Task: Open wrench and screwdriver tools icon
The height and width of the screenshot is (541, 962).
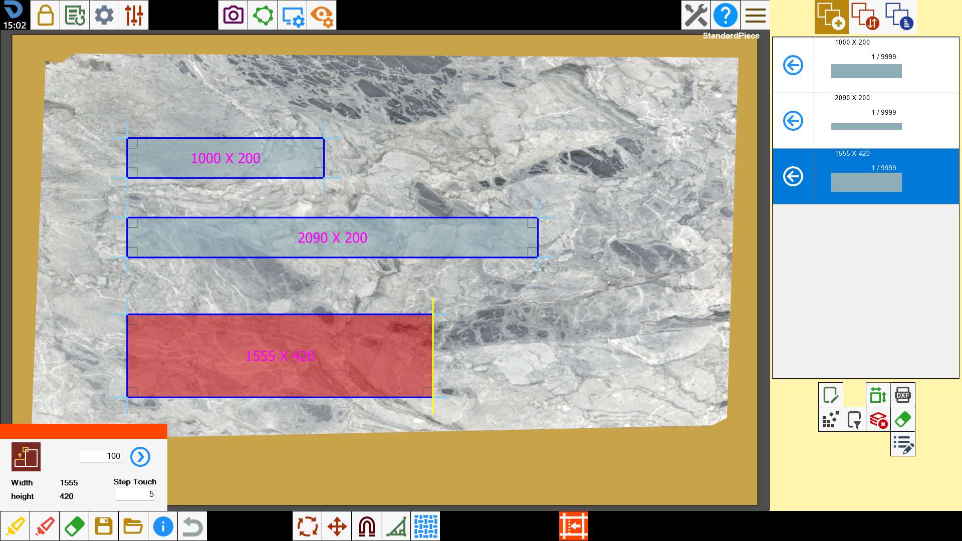Action: [x=696, y=15]
